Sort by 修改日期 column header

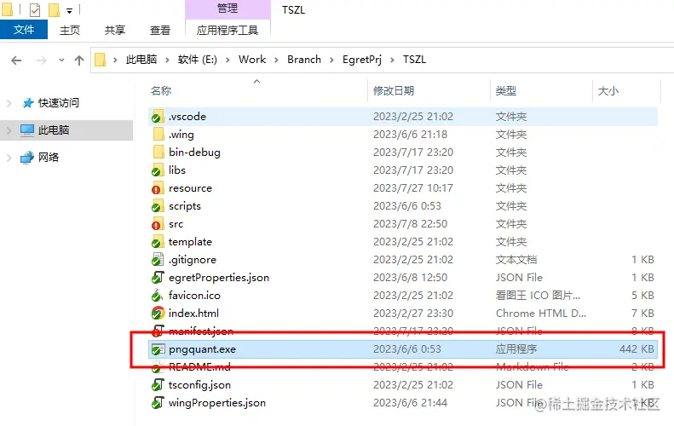[394, 90]
